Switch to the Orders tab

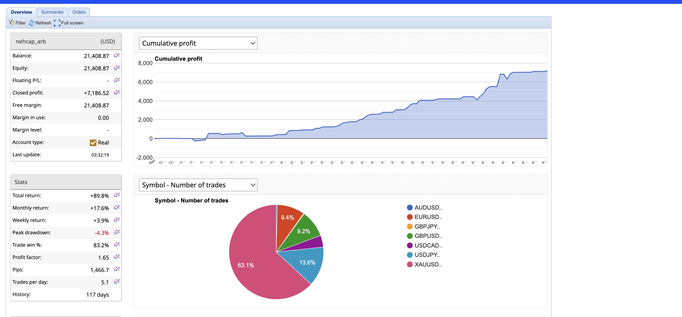(x=79, y=12)
